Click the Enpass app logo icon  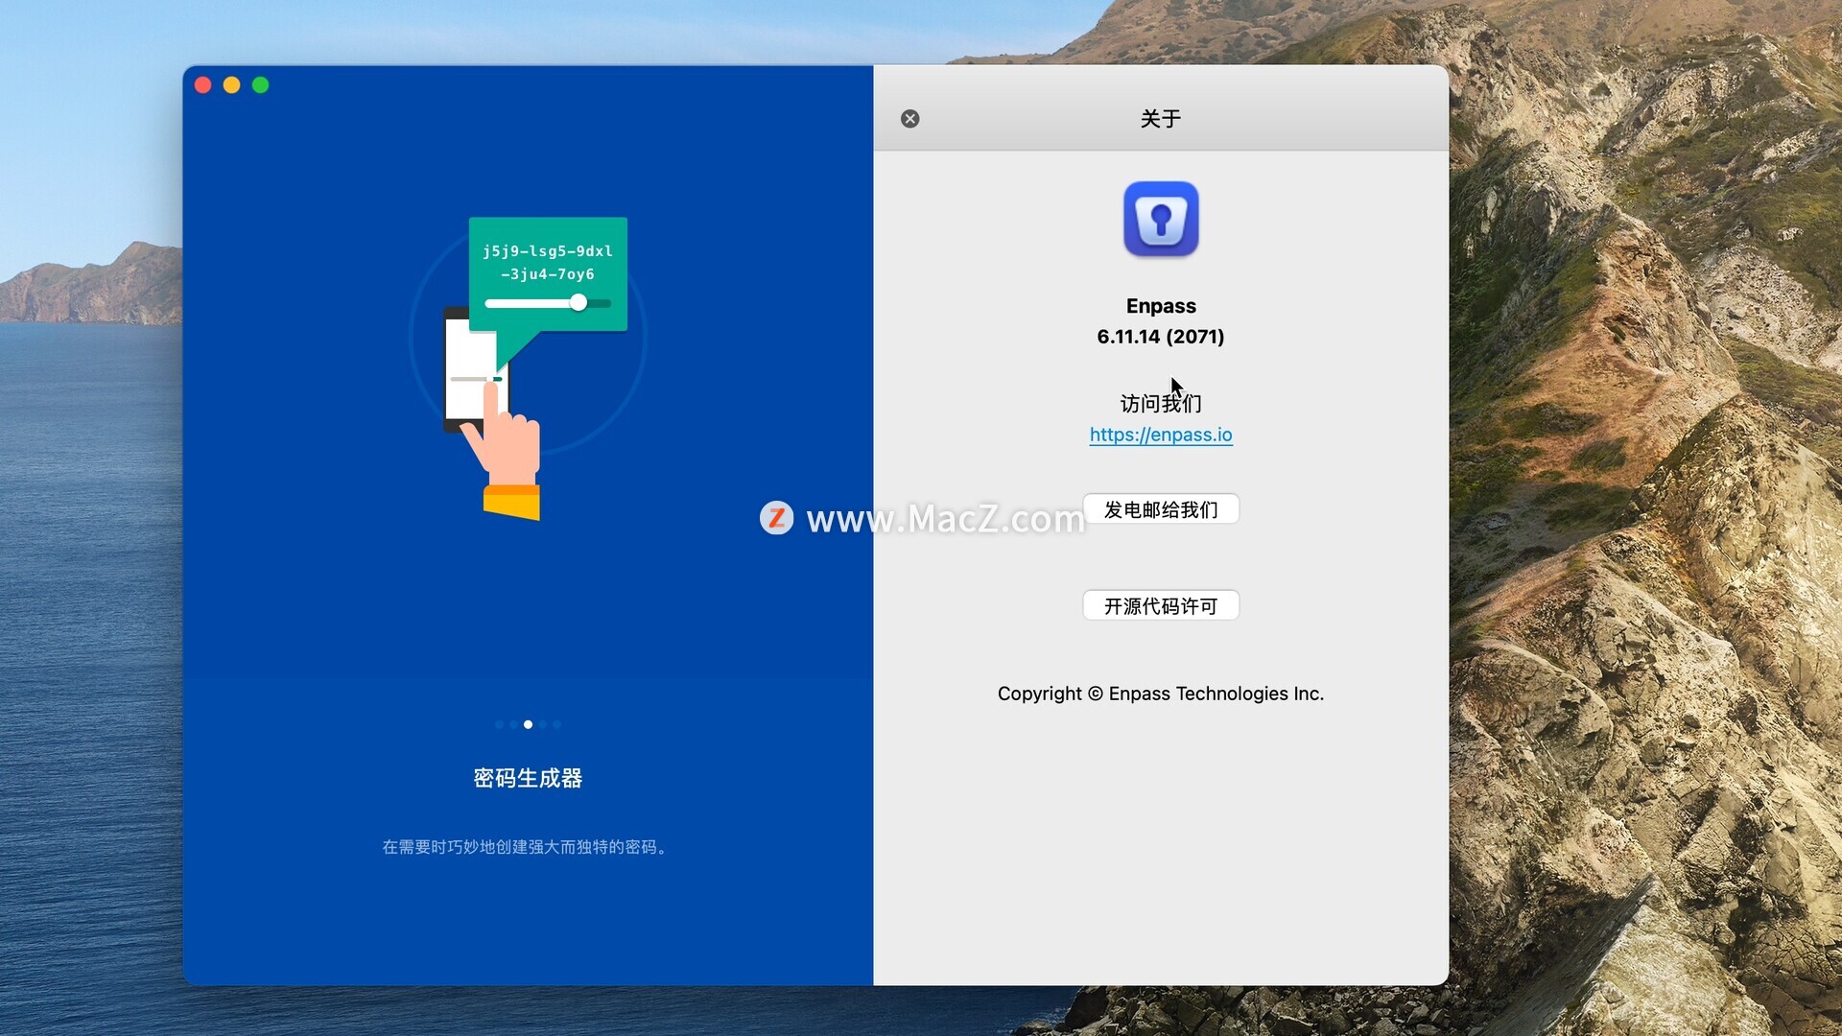pos(1161,219)
